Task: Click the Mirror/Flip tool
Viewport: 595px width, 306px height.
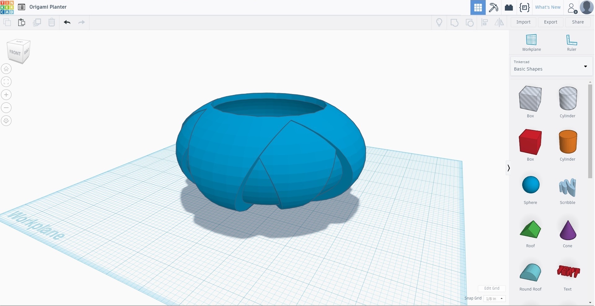Action: tap(499, 22)
